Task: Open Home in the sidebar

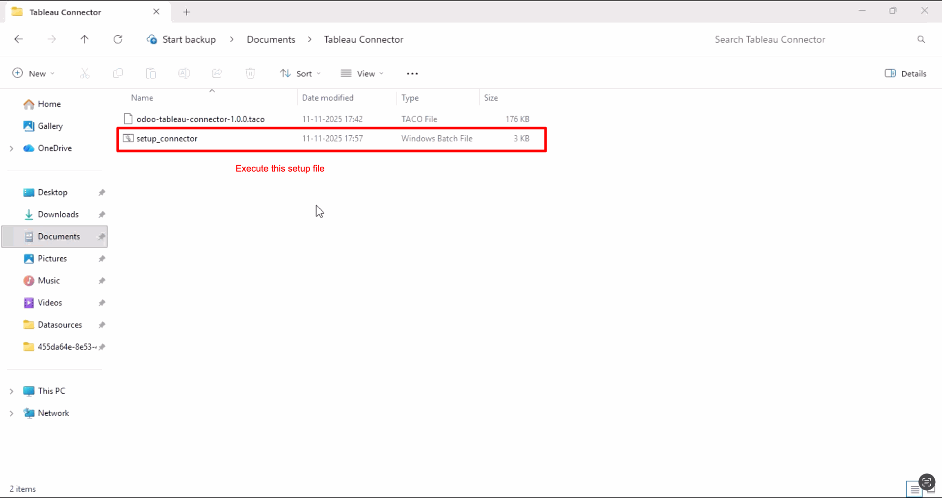Action: click(x=49, y=104)
